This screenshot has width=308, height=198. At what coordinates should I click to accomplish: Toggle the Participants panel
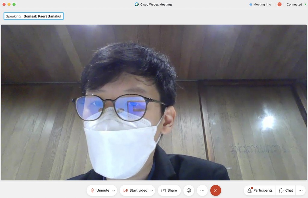(260, 190)
